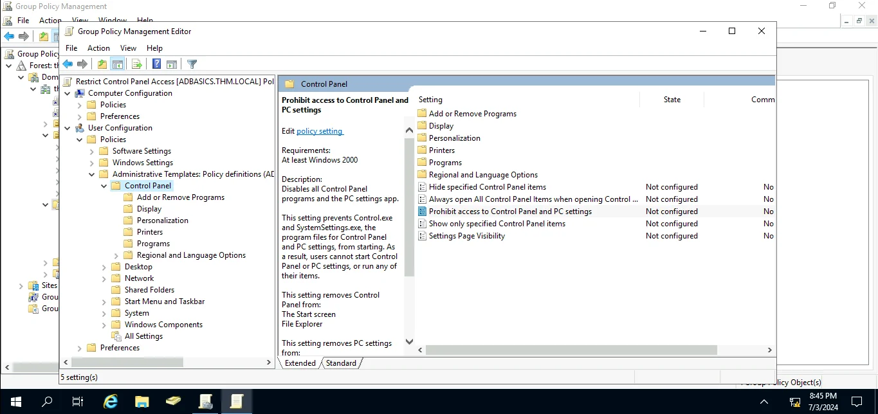The image size is (878, 414).
Task: Expand the Network tree node
Action: click(x=104, y=278)
